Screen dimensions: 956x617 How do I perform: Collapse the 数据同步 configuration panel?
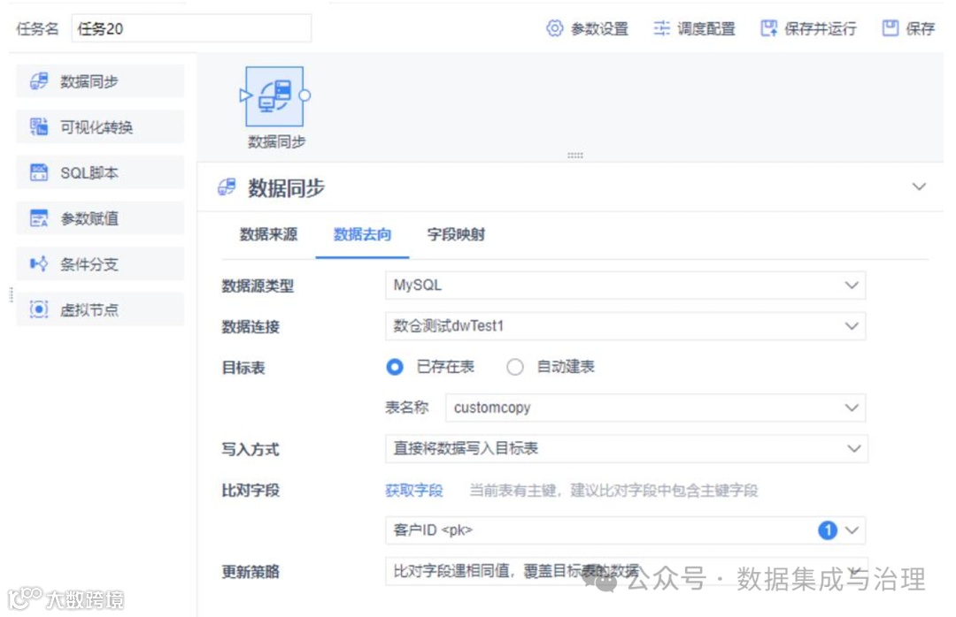(918, 188)
